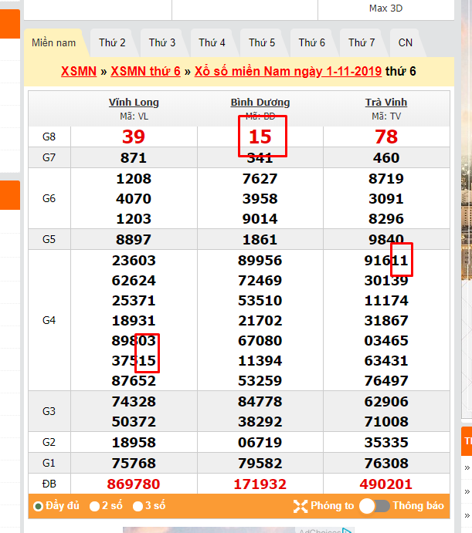Open the Thứ 3 tab
Screen dimensions: 472x533
coord(162,43)
